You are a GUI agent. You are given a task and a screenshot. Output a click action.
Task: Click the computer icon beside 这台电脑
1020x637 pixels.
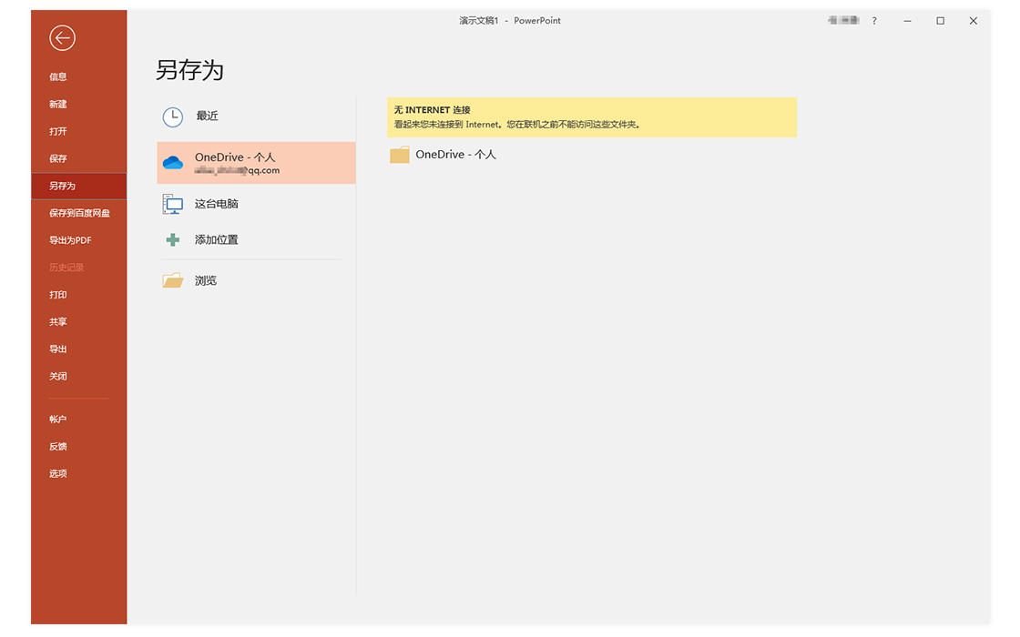pos(172,204)
